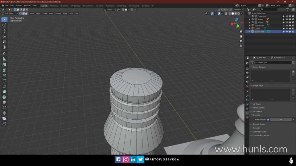Viewport: 296px width, 166px height.
Task: Switch perspective/orthographic grid icon
Action: 241,46
